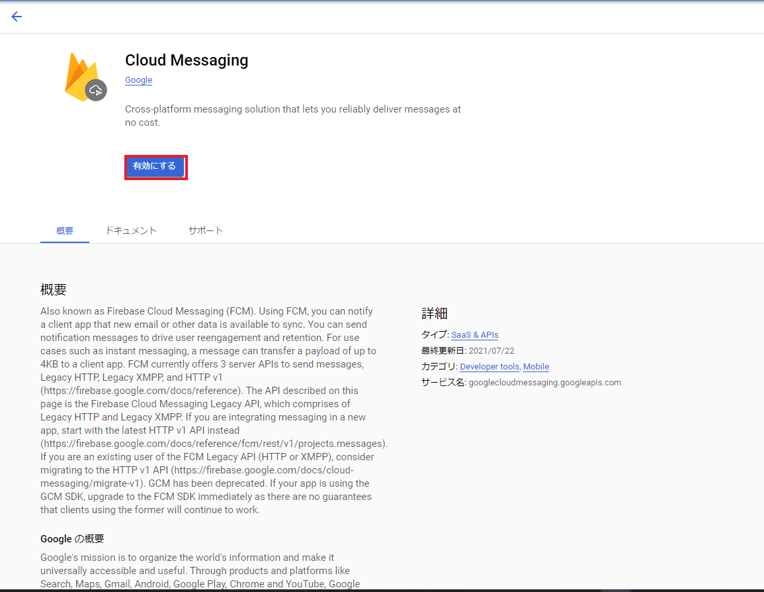This screenshot has width=764, height=592.
Task: Click the Google の概要 heading
Action: tap(72, 539)
